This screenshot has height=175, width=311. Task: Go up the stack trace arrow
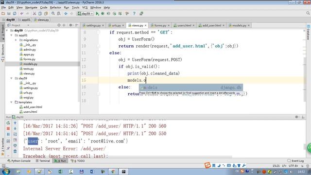[x=15, y=123]
